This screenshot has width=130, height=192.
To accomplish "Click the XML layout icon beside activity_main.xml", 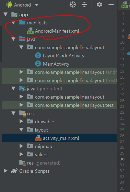I will (38, 138).
